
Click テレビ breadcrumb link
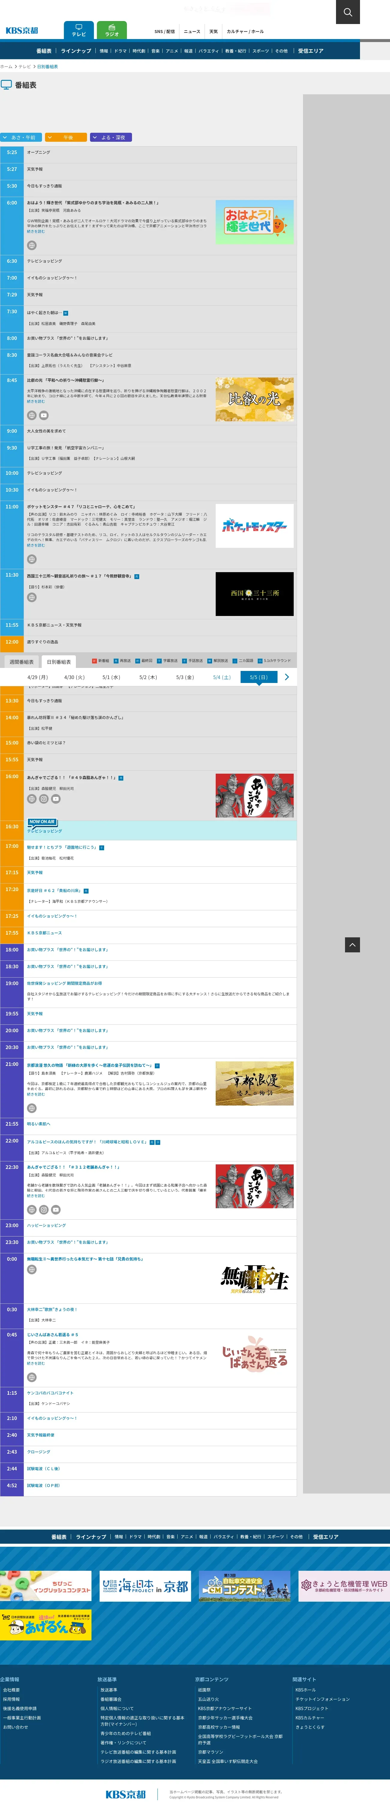pos(25,66)
